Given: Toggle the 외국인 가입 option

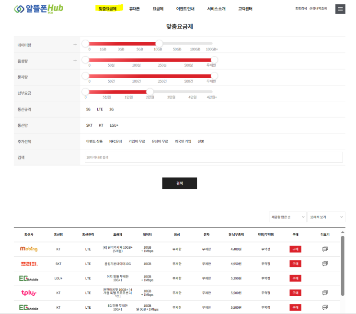Looking at the screenshot, I should click(x=183, y=141).
